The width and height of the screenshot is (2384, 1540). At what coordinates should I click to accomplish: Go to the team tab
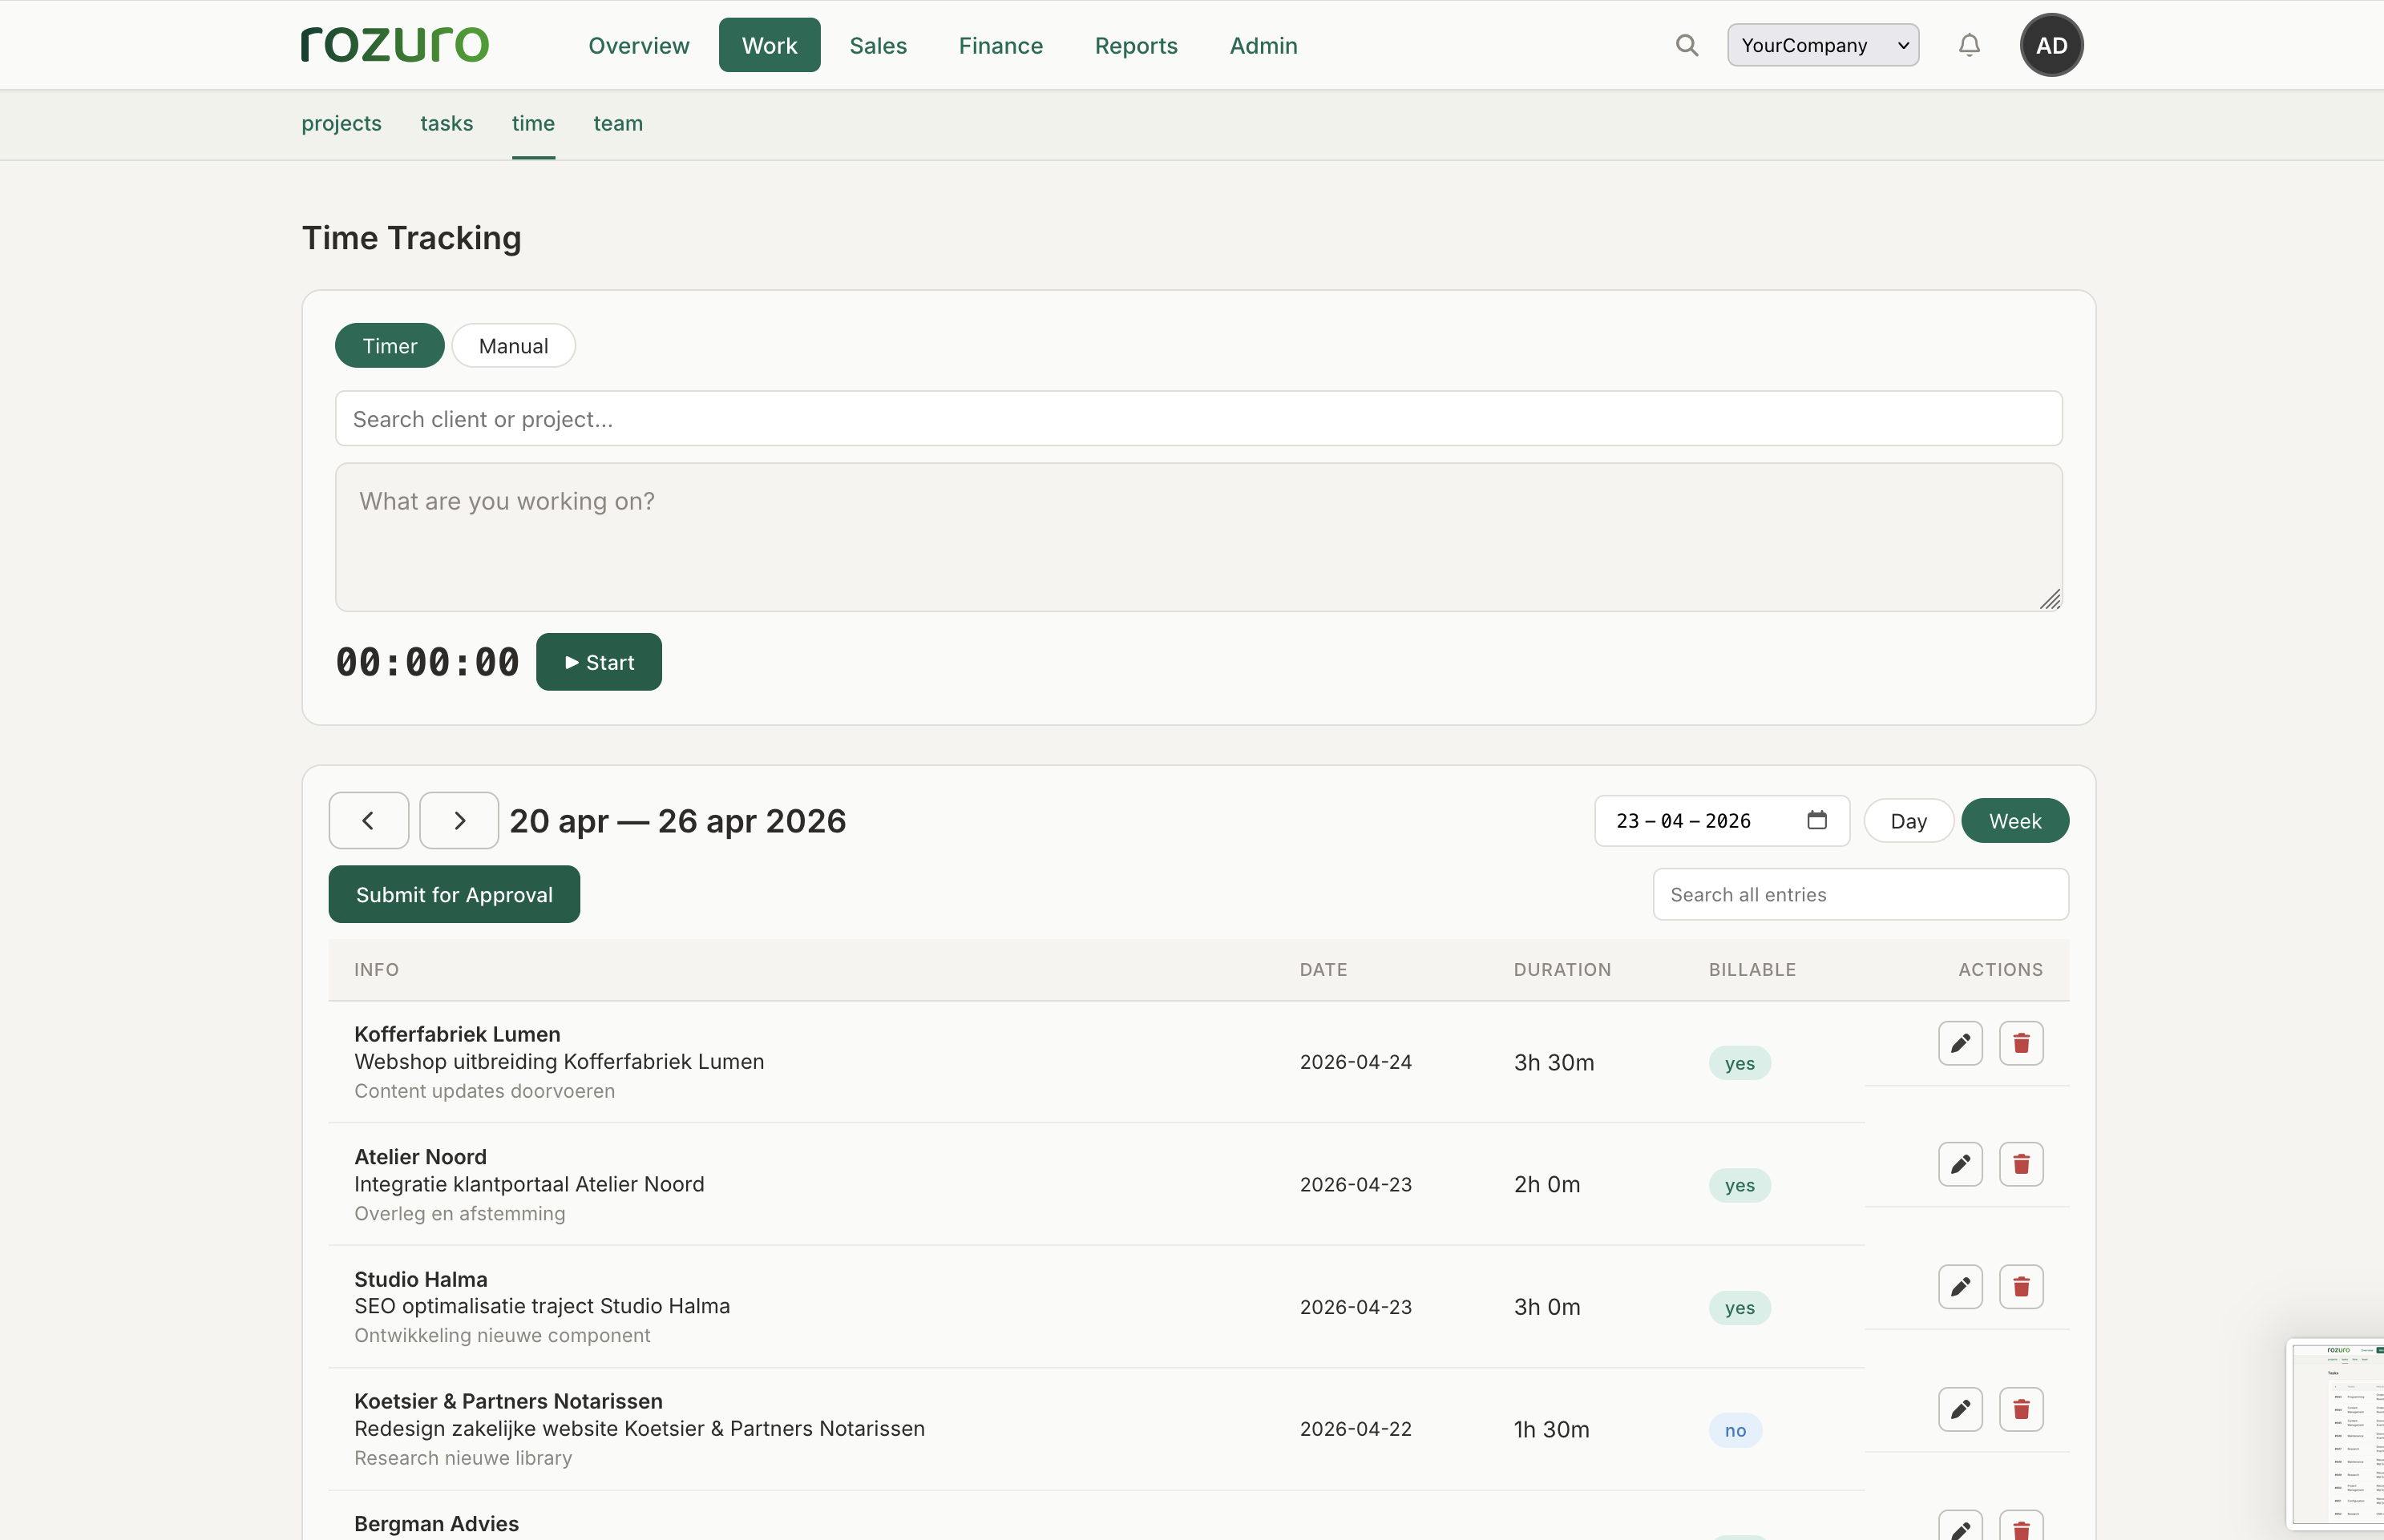pyautogui.click(x=618, y=123)
